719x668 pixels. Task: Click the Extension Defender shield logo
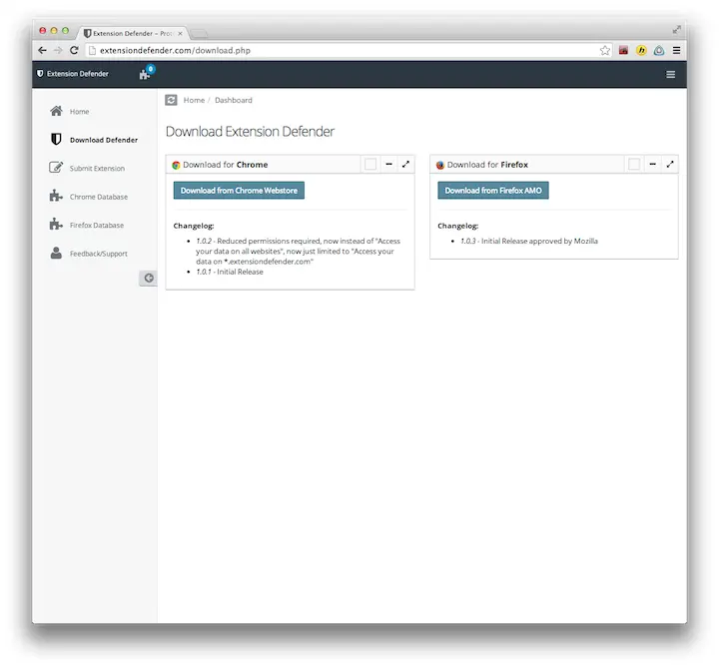coord(40,73)
